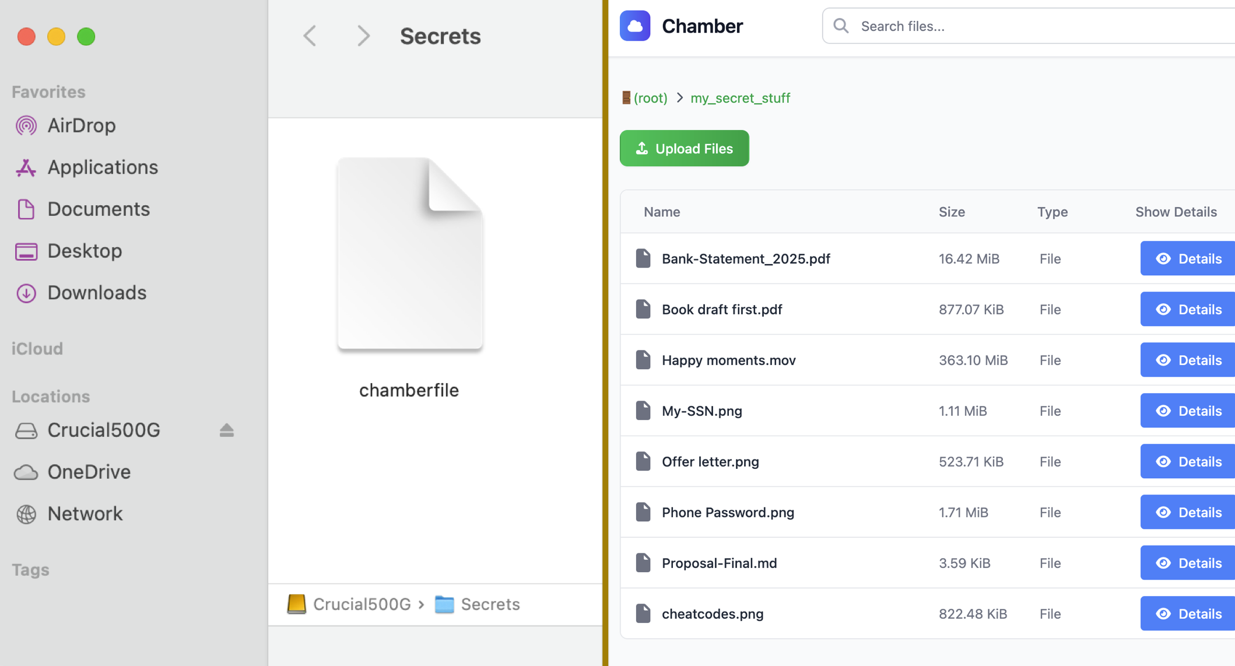Show details for My-SSN.png
1235x666 pixels.
pyautogui.click(x=1188, y=411)
